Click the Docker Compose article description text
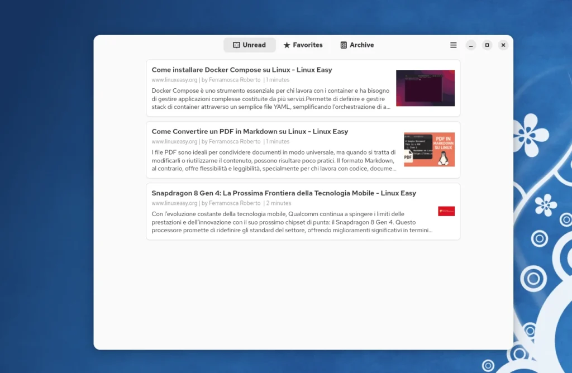 coord(271,98)
